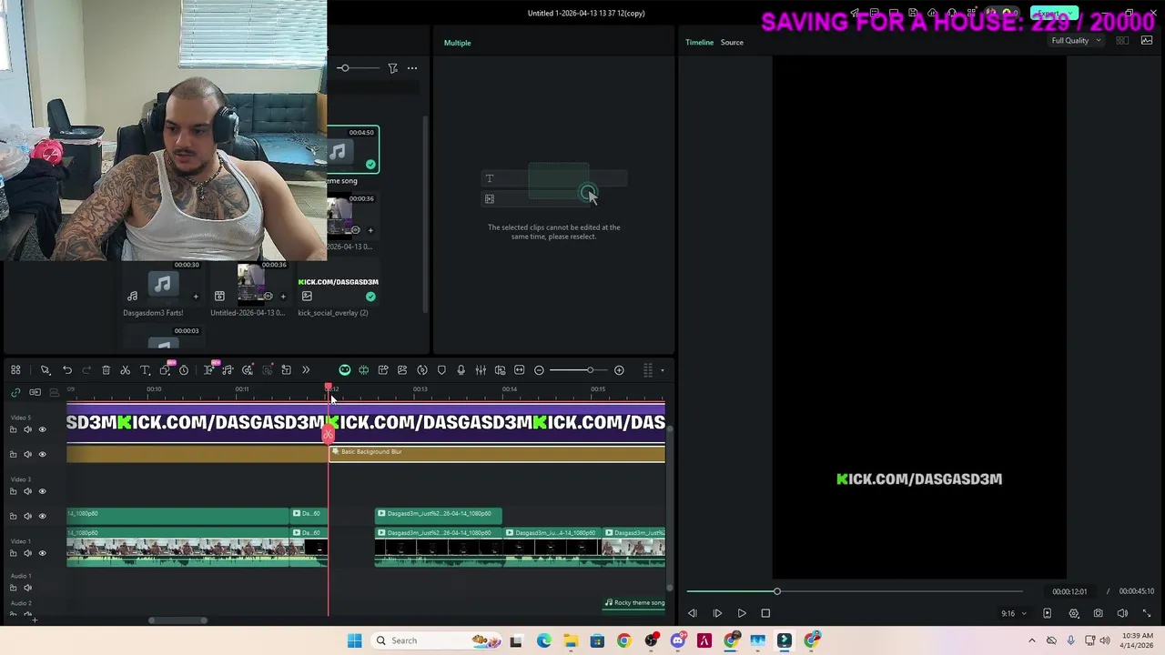This screenshot has width=1165, height=655.
Task: Switch to the Timeline preview tab
Action: pyautogui.click(x=699, y=43)
